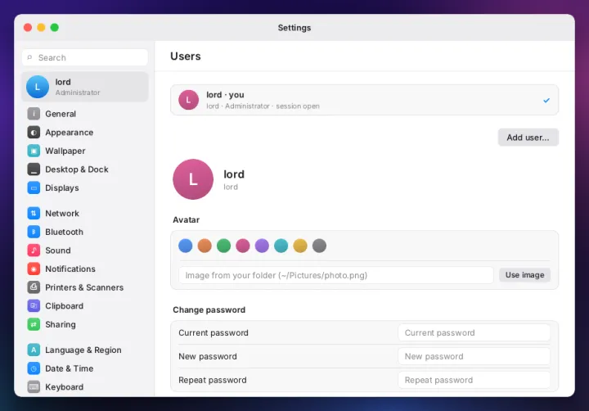Click the Printers & Scanners sidebar icon
The height and width of the screenshot is (411, 589).
tap(34, 287)
